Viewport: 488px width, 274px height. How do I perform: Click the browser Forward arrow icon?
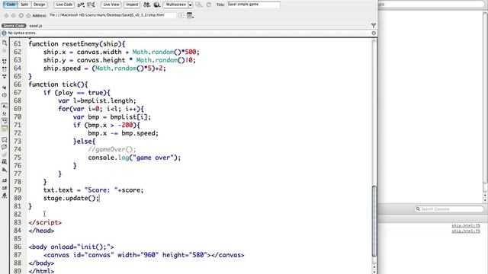point(14,15)
